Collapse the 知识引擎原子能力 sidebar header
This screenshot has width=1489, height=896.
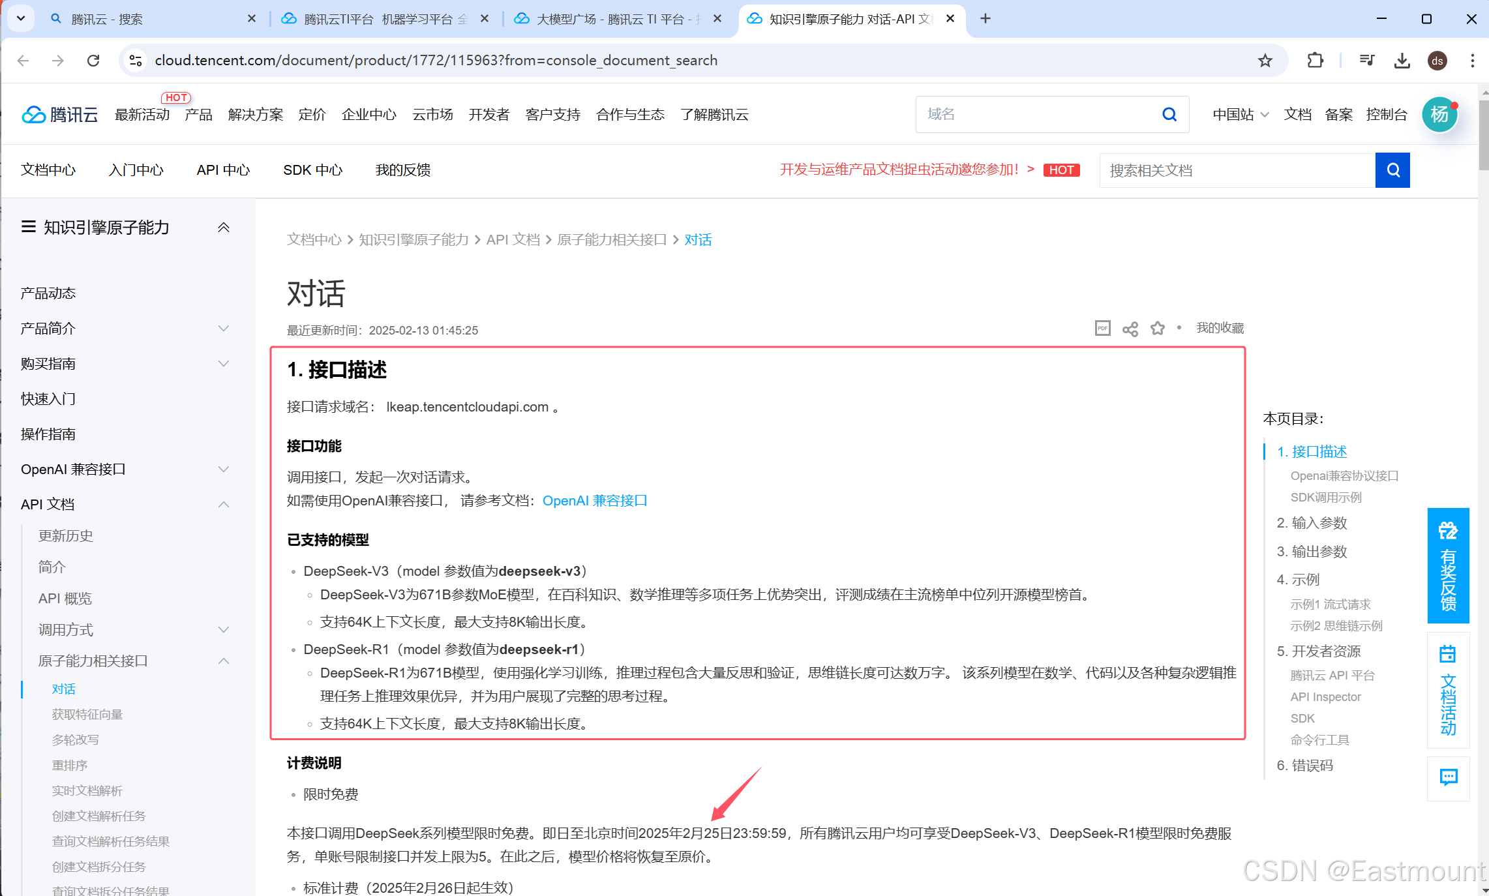point(223,228)
